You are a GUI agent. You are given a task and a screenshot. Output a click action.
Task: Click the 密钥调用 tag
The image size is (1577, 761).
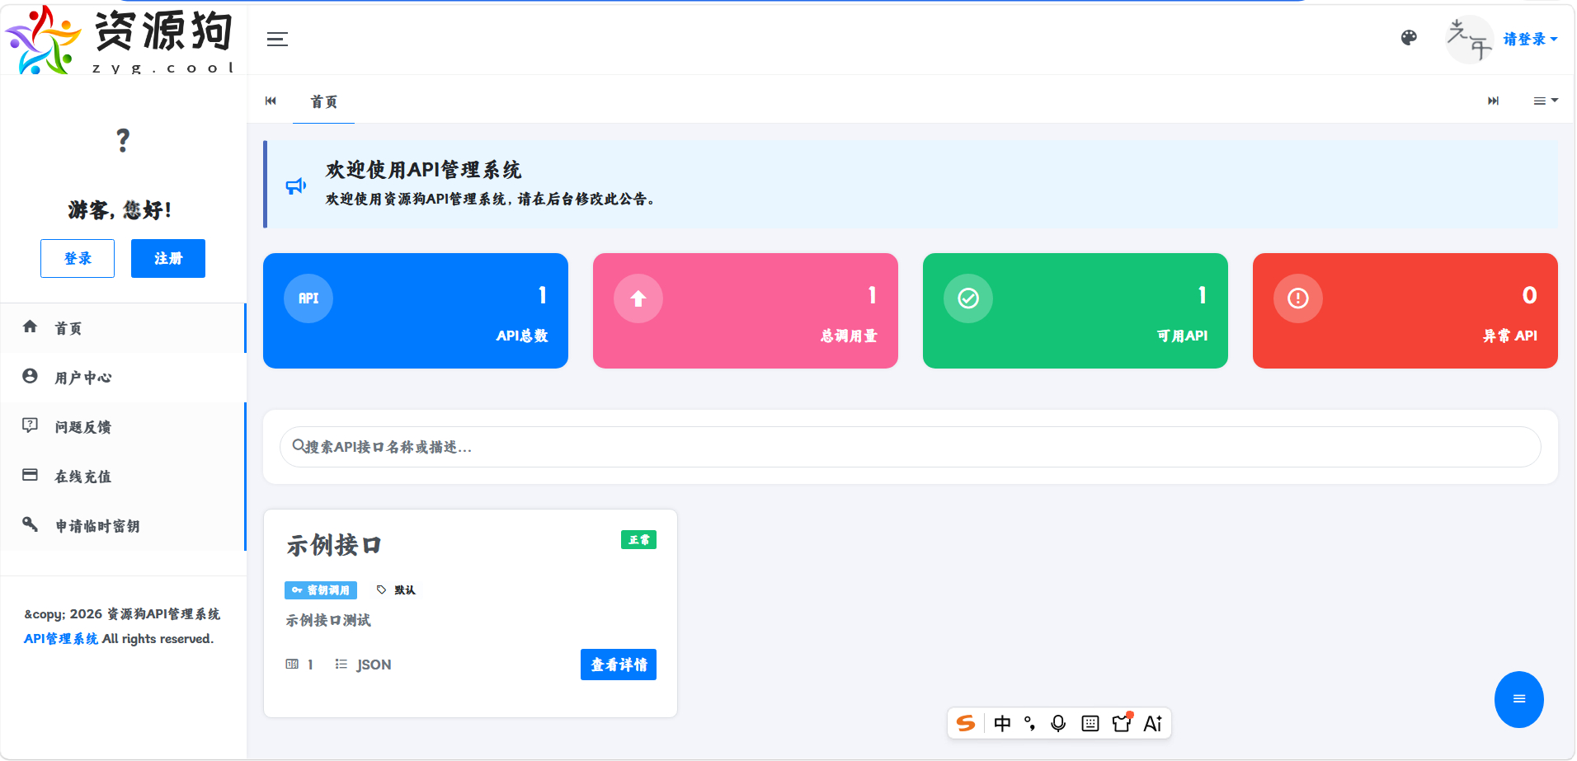point(321,590)
